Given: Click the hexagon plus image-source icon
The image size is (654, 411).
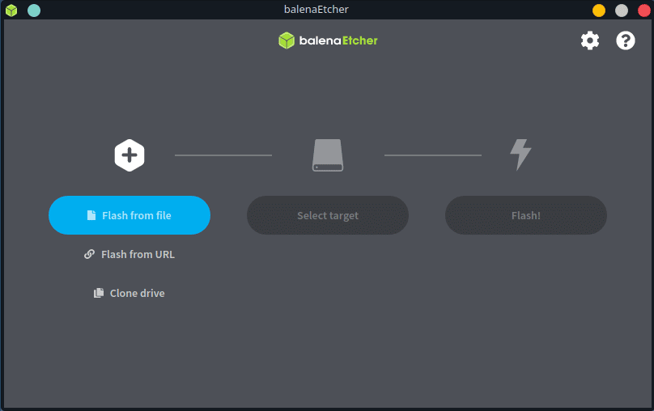Looking at the screenshot, I should (x=130, y=155).
